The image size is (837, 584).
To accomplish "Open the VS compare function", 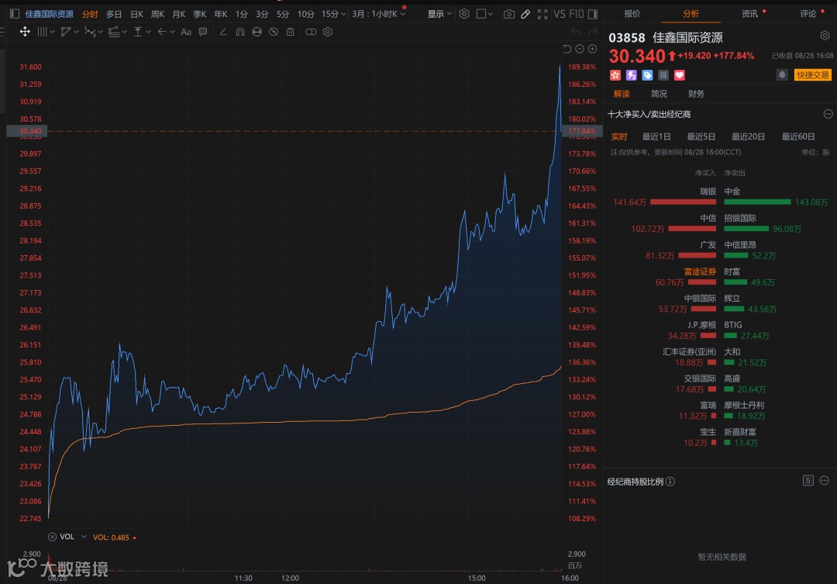I will point(560,14).
